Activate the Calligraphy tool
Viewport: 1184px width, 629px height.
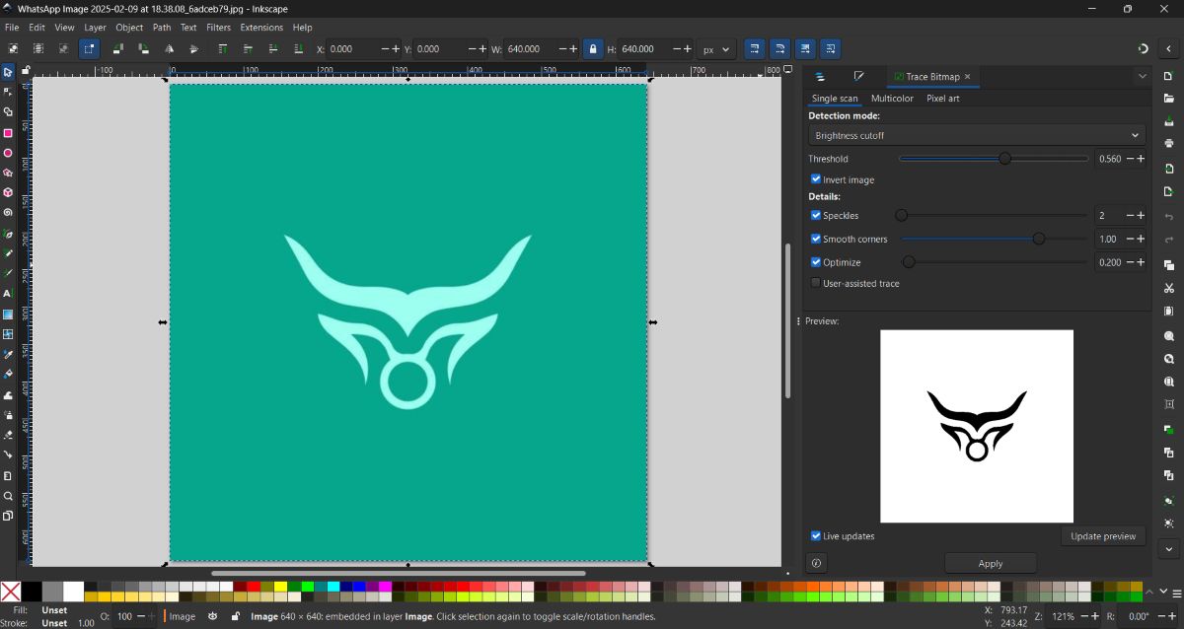pos(9,273)
